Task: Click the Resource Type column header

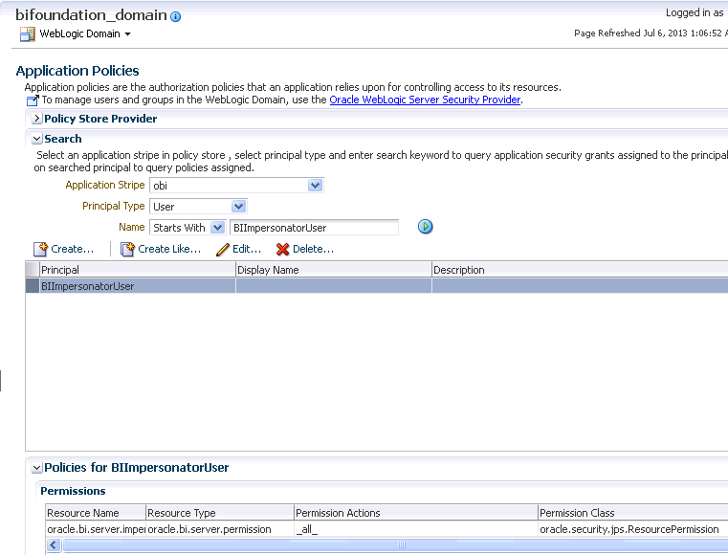Action: [x=220, y=513]
